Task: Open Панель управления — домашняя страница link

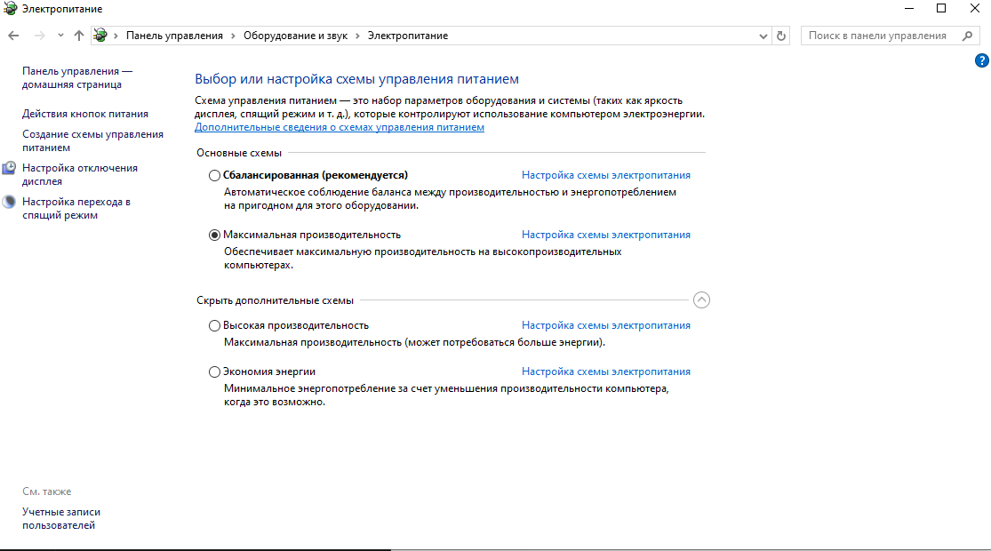Action: tap(77, 77)
